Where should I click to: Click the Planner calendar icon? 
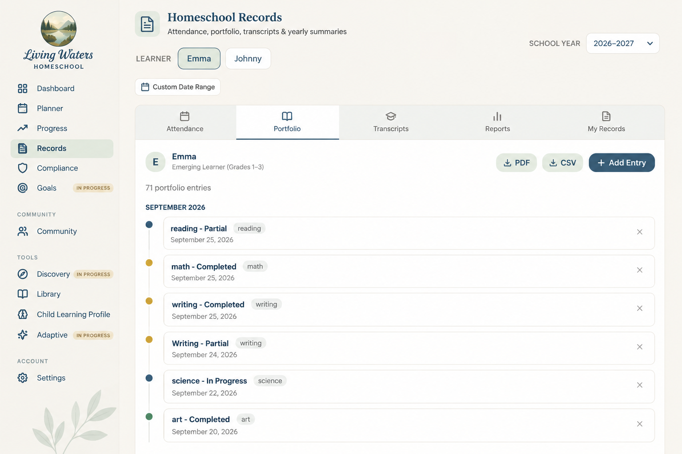[23, 108]
